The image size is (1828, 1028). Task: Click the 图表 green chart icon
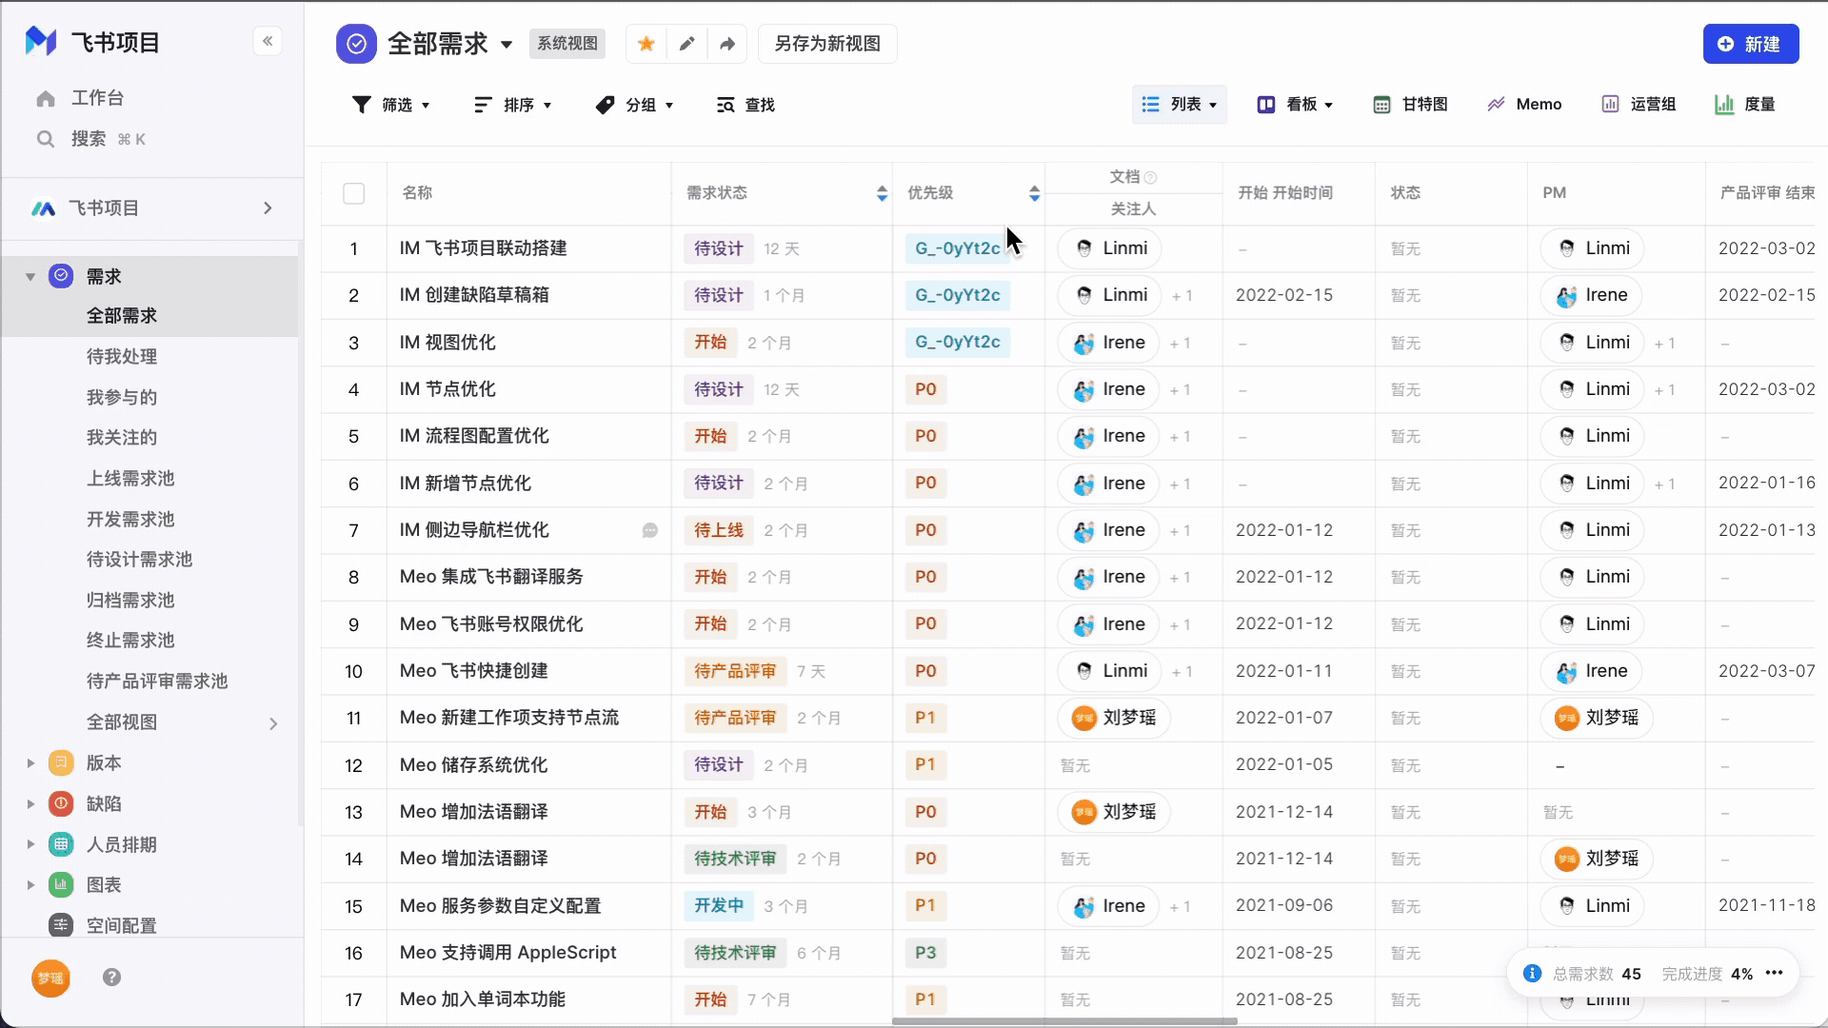pos(61,884)
